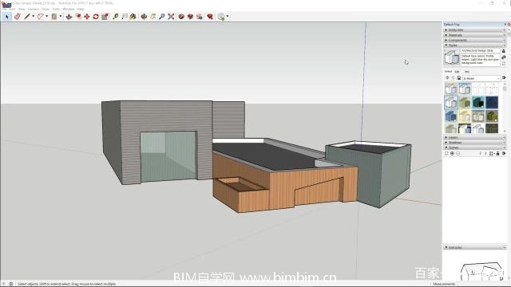The image size is (511, 287).
Task: Expand the Layers panel
Action: coord(474,137)
